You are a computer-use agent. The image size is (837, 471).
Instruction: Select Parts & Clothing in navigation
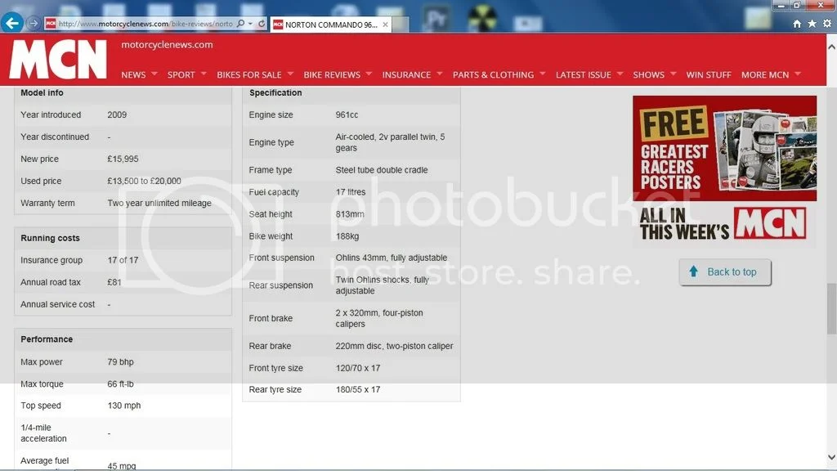tap(493, 74)
